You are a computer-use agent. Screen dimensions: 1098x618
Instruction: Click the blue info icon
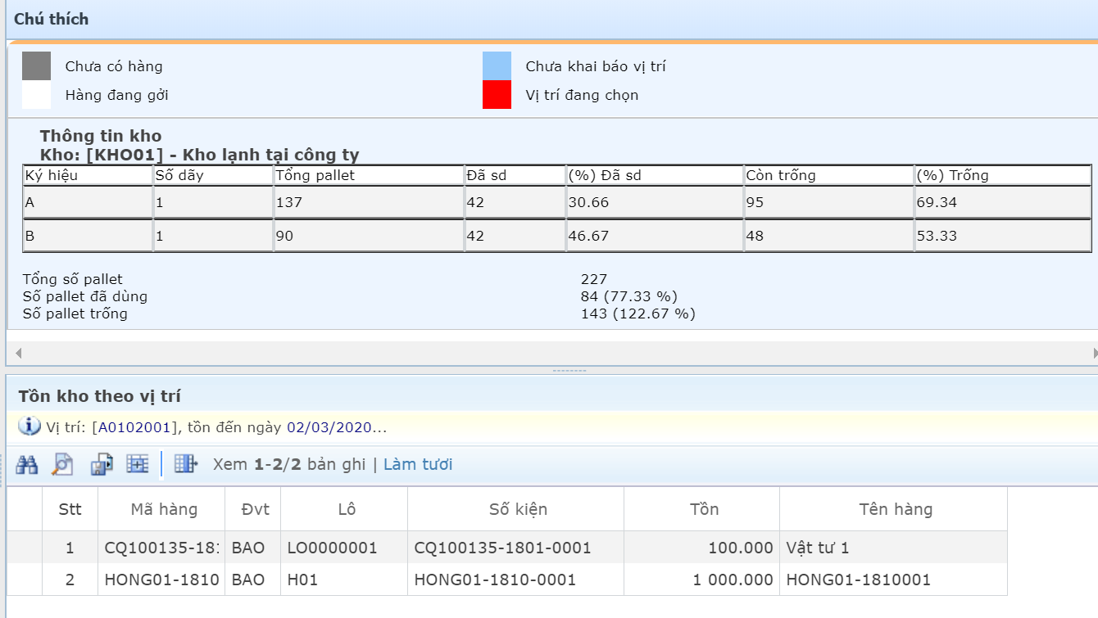click(x=29, y=426)
